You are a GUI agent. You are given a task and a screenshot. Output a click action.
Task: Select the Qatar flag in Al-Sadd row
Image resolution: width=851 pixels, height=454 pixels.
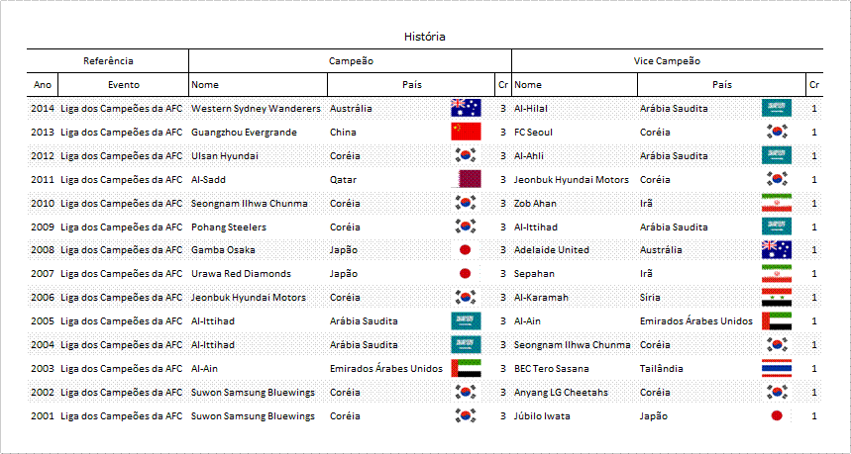pos(466,179)
